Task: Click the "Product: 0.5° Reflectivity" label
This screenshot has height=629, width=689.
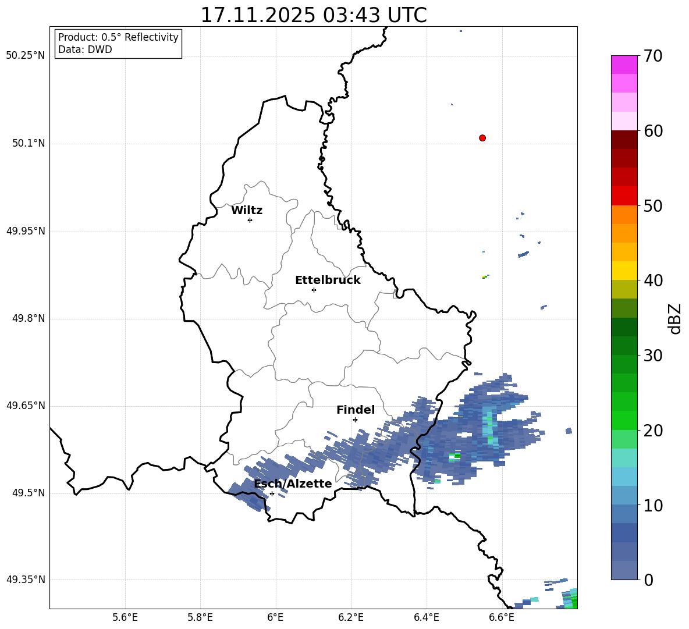Action: (118, 37)
